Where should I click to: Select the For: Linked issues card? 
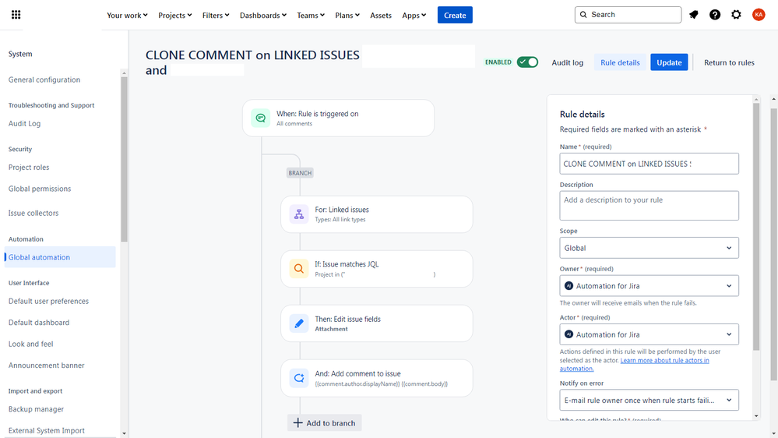pyautogui.click(x=377, y=214)
